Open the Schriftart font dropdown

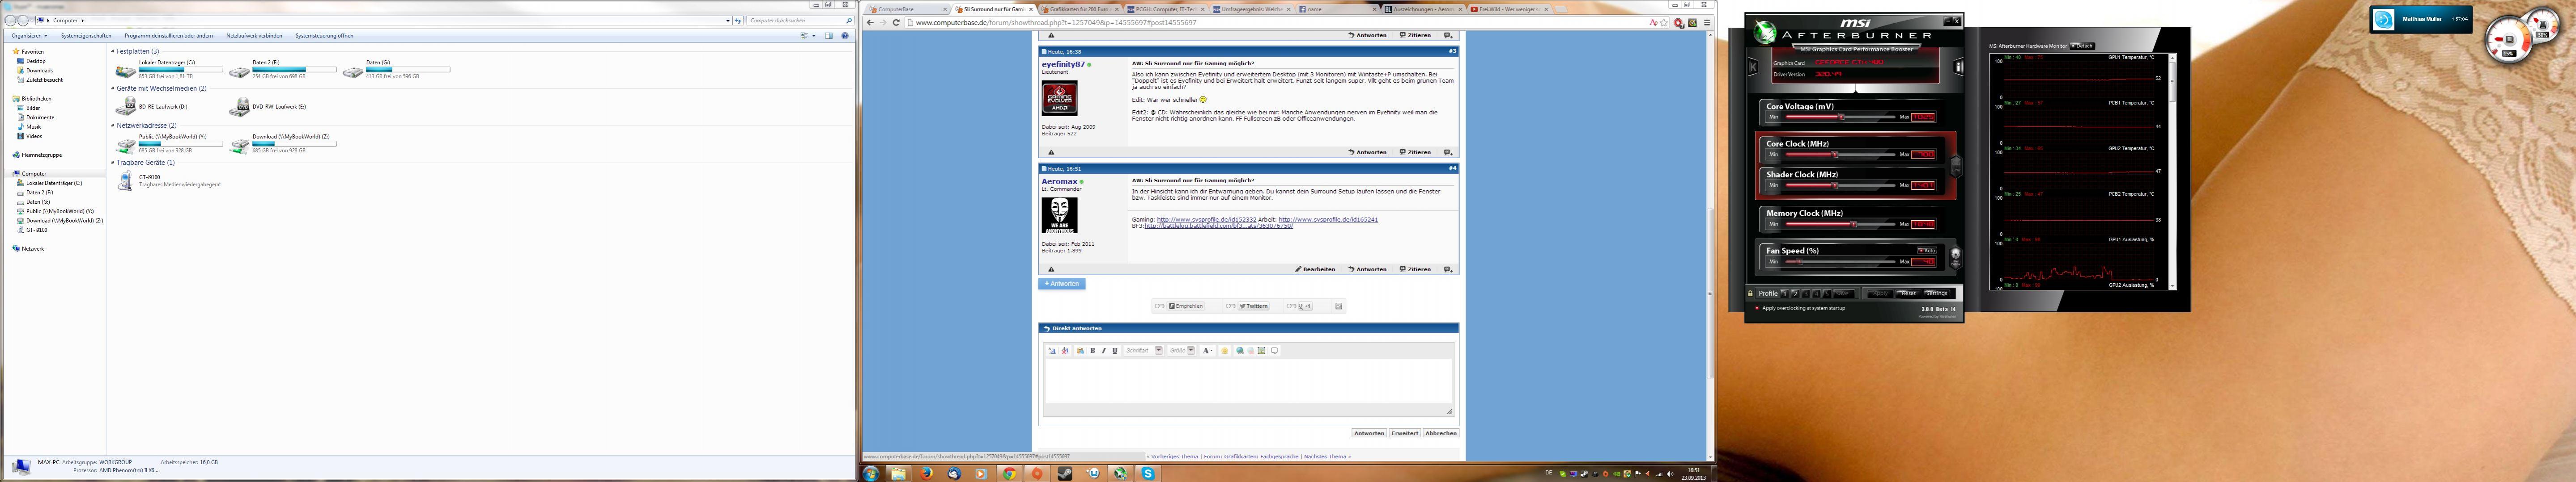click(x=1143, y=351)
